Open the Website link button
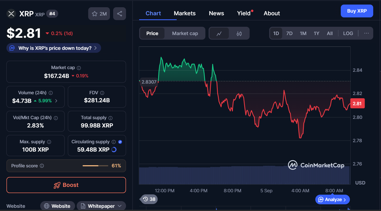This screenshot has height=211, width=381. (57, 206)
